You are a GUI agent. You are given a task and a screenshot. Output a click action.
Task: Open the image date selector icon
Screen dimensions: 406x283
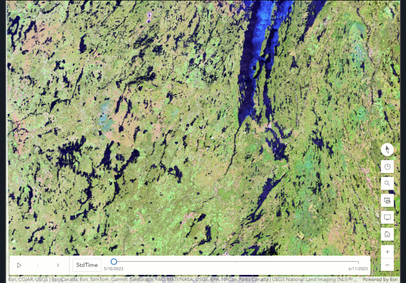point(387,200)
